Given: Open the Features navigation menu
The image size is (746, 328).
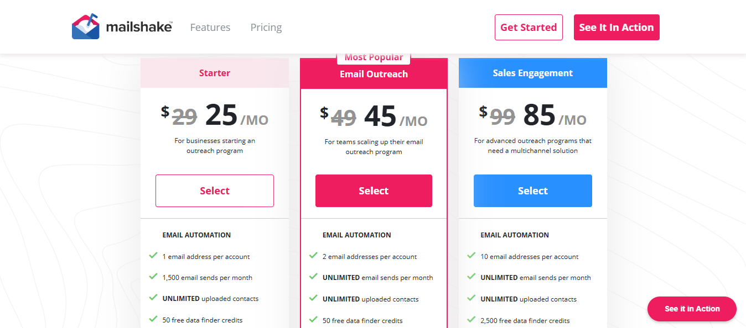Looking at the screenshot, I should [x=210, y=27].
